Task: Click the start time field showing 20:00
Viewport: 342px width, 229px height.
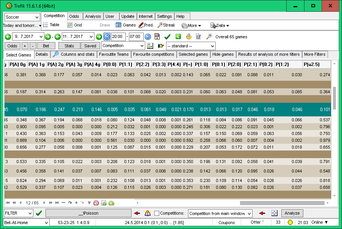Action: pos(118,37)
